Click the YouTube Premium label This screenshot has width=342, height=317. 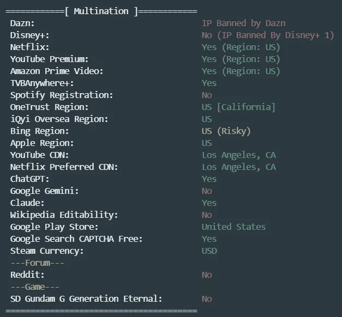tap(49, 59)
